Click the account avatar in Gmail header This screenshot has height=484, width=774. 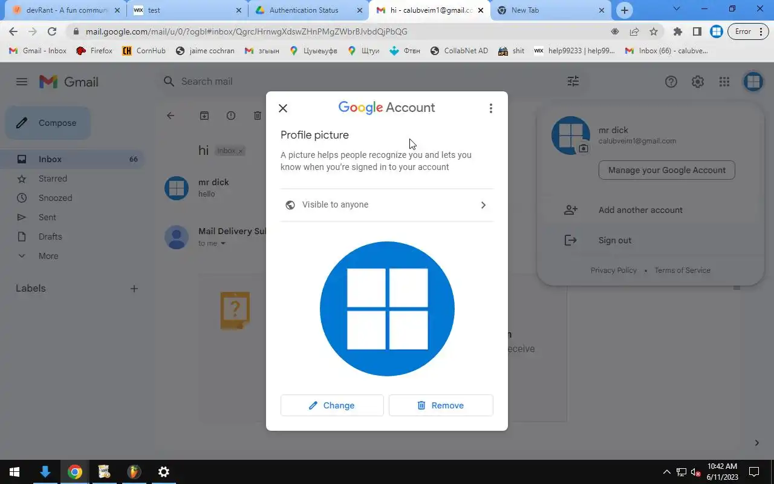point(753,82)
